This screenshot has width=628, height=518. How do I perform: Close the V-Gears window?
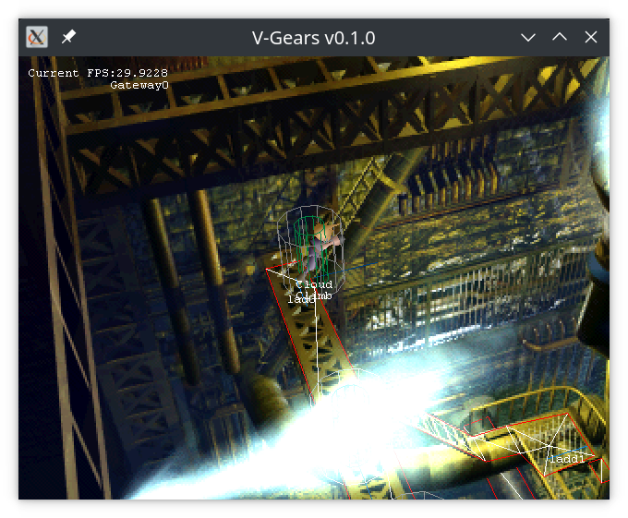pos(591,37)
